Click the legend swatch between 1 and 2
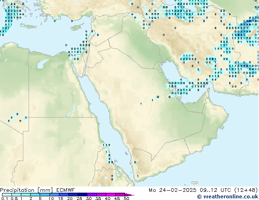Viewport: 259px width, 200px height. tap(25, 195)
